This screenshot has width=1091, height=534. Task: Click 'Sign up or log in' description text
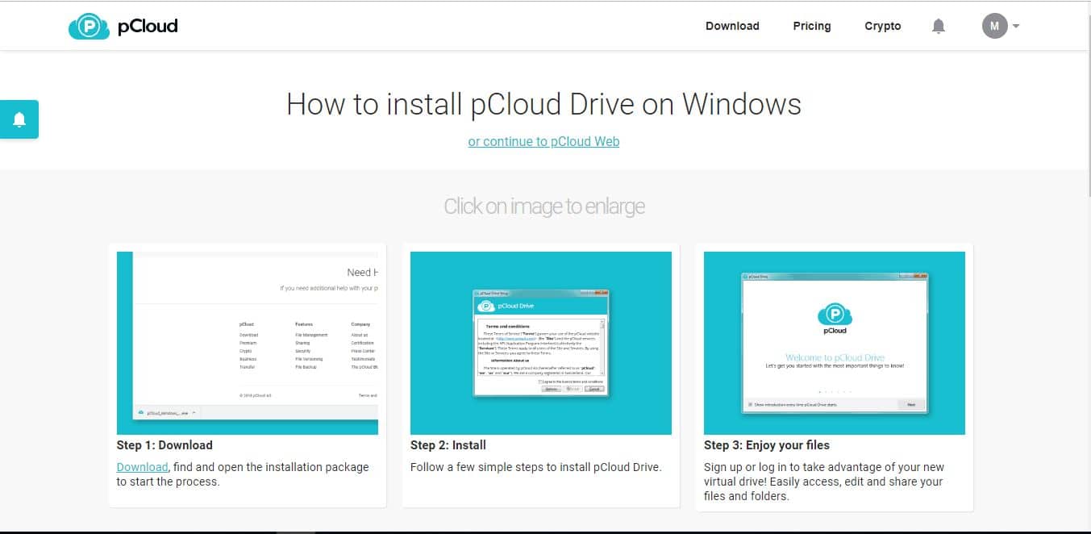(x=823, y=482)
